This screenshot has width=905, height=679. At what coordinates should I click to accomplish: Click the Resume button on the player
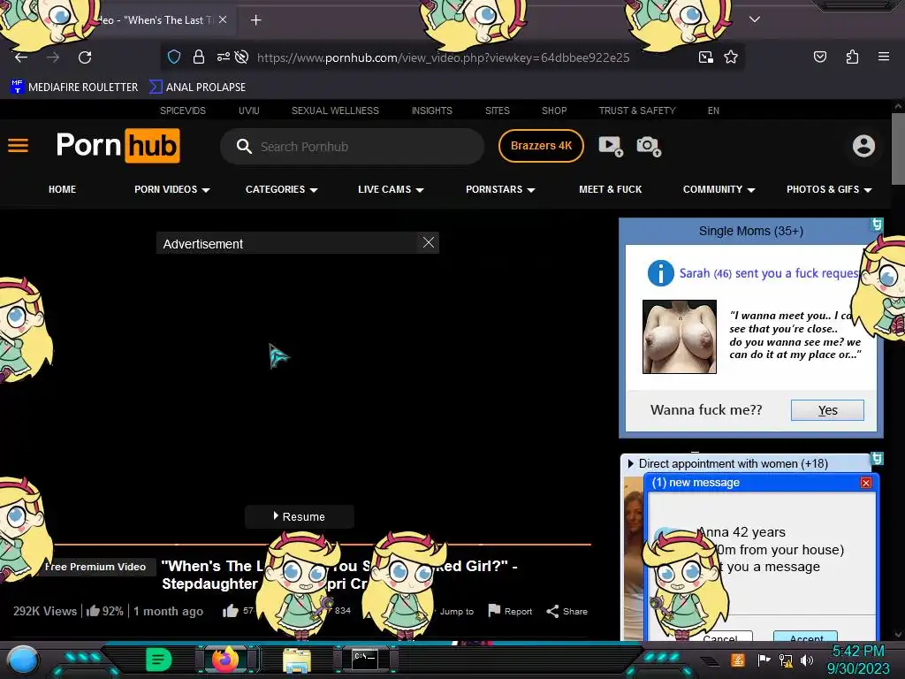click(x=299, y=516)
